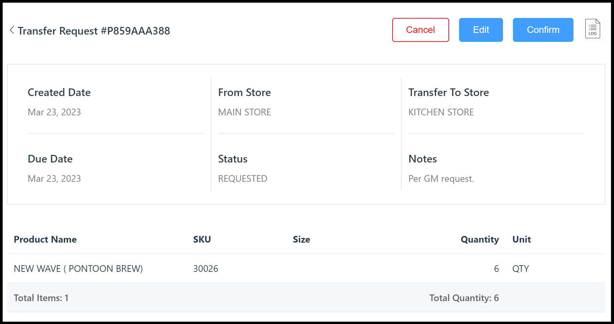The height and width of the screenshot is (324, 614).
Task: Click the Unit column header
Action: [521, 240]
